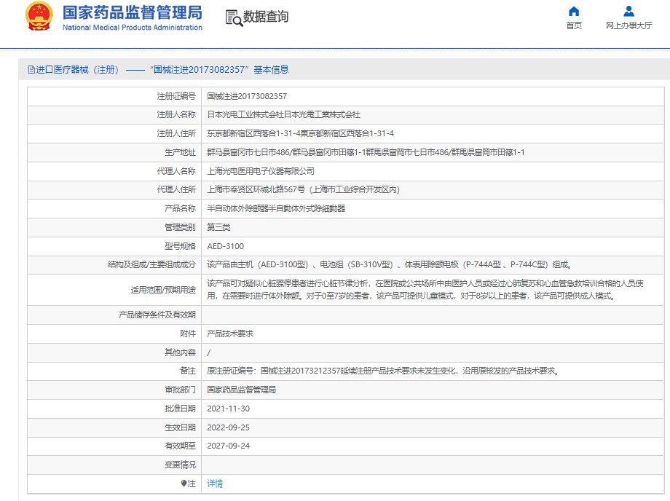This screenshot has height=501, width=670.
Task: Click the approval date 2021-11-30
Action: pyautogui.click(x=229, y=409)
